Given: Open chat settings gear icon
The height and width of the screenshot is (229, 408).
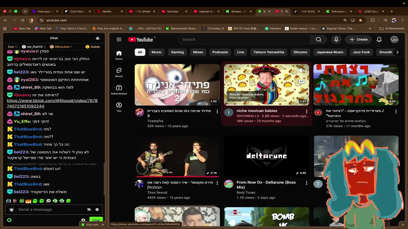Looking at the screenshot, I should (83, 220).
